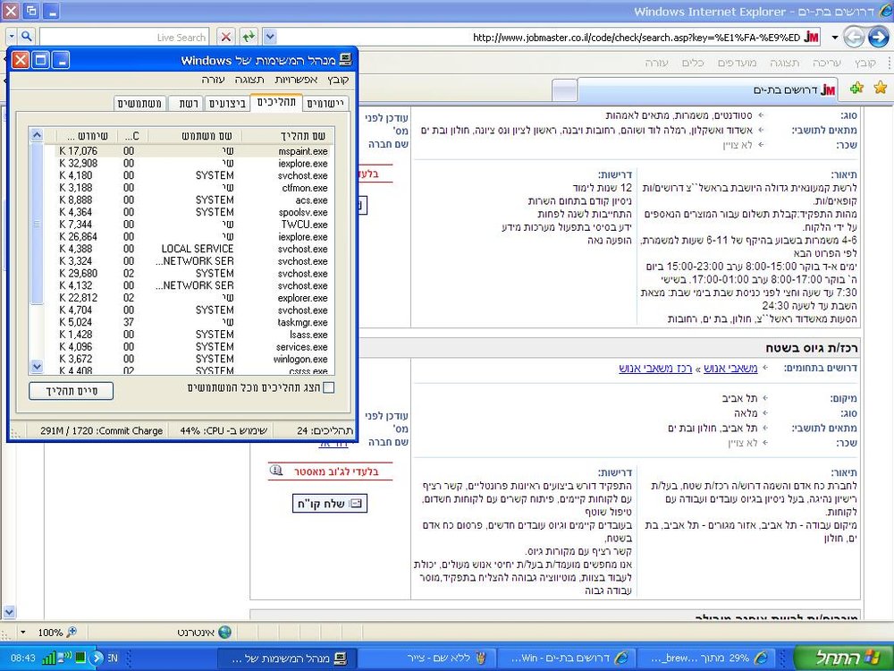Open the תצוגה menu in Task Manager
The image size is (894, 671).
(x=249, y=80)
